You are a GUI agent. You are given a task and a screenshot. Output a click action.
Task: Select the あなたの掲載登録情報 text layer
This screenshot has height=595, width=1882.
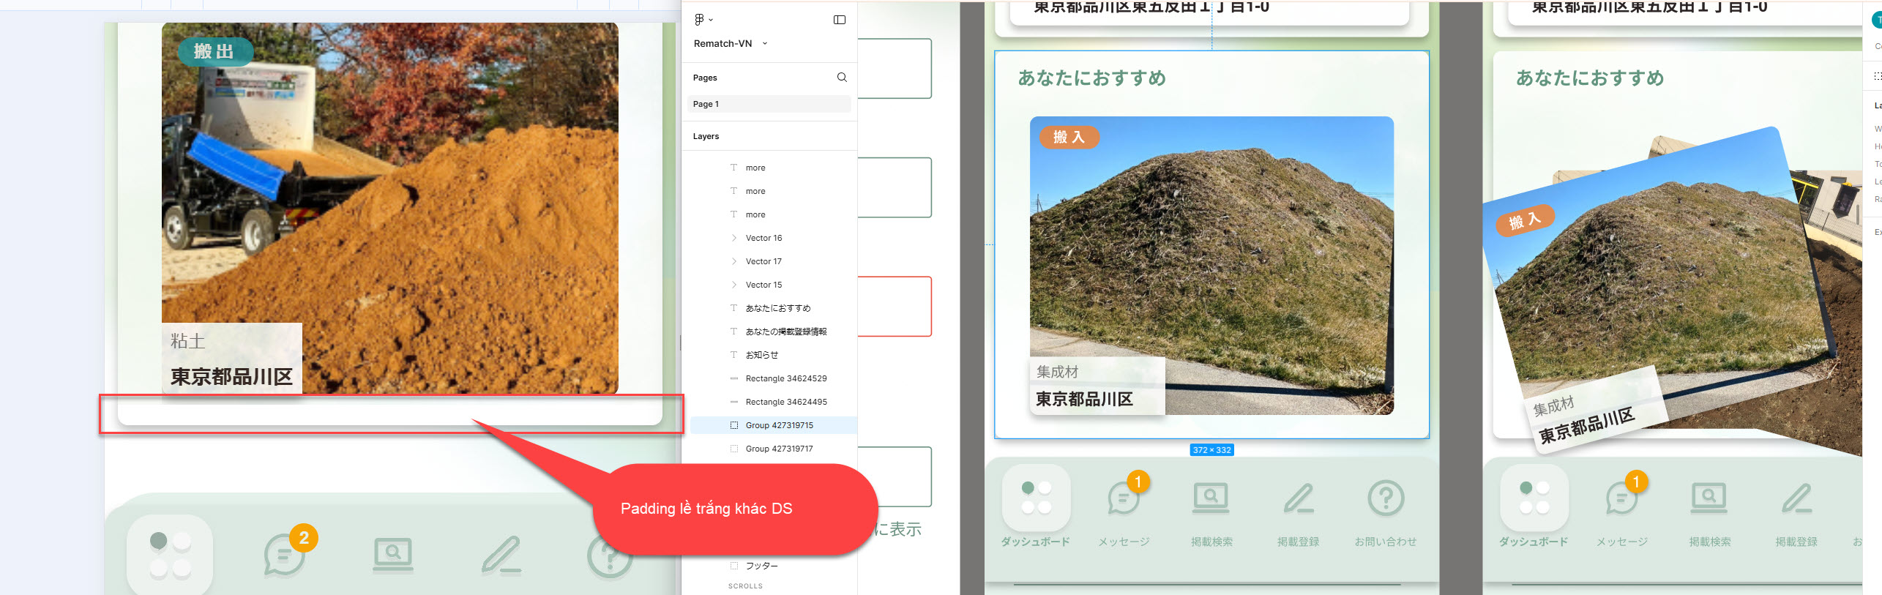(785, 332)
